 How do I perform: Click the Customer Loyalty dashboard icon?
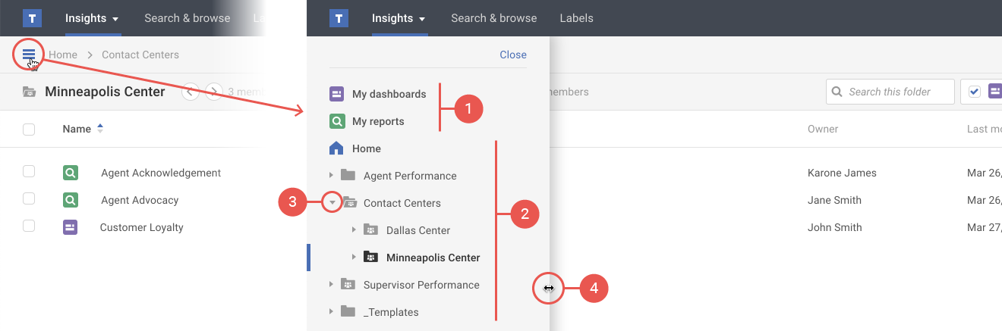click(x=70, y=227)
